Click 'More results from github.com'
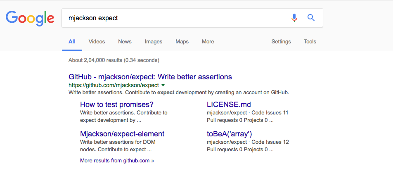 pos(117,160)
